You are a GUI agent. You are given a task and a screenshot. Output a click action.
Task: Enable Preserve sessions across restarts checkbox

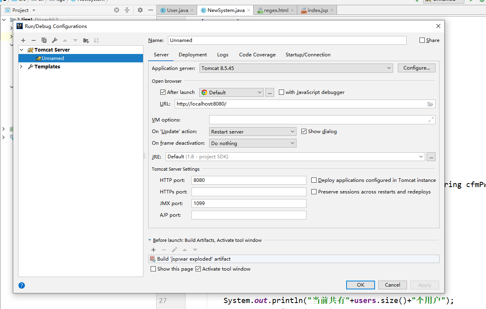(x=314, y=192)
